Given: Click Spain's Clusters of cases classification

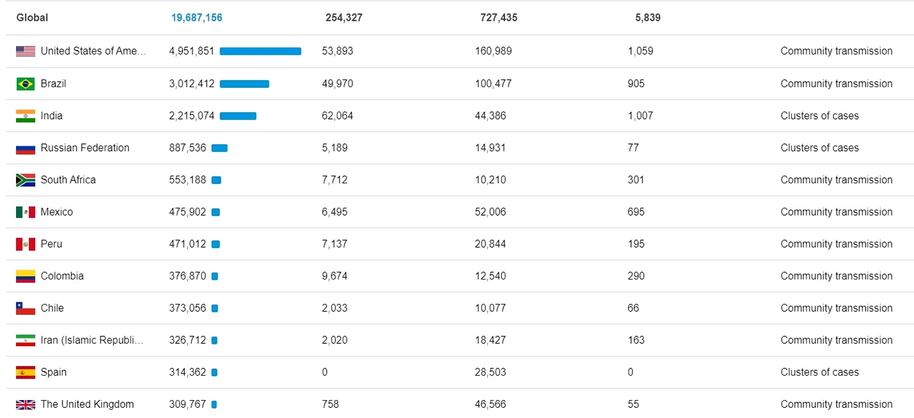Looking at the screenshot, I should pyautogui.click(x=819, y=373).
